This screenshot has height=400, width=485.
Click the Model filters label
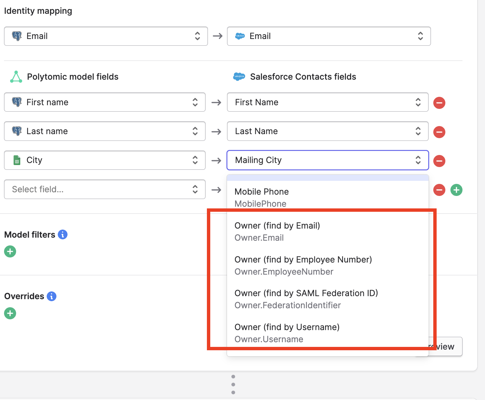pyautogui.click(x=30, y=235)
